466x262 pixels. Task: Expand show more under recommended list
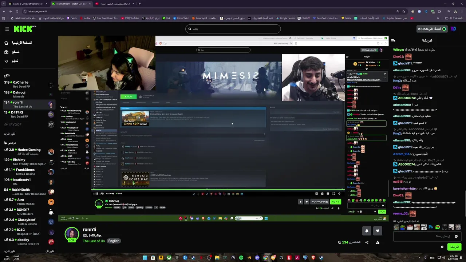(9, 251)
